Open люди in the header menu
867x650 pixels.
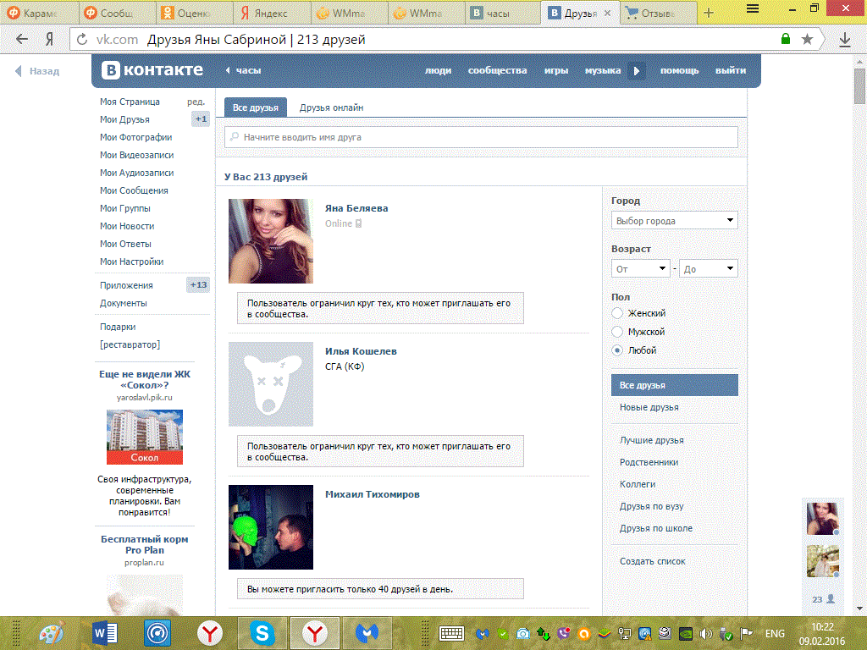[438, 70]
